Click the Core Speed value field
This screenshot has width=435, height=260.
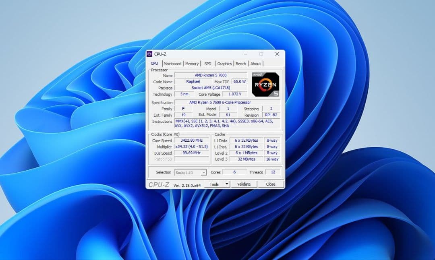click(192, 140)
